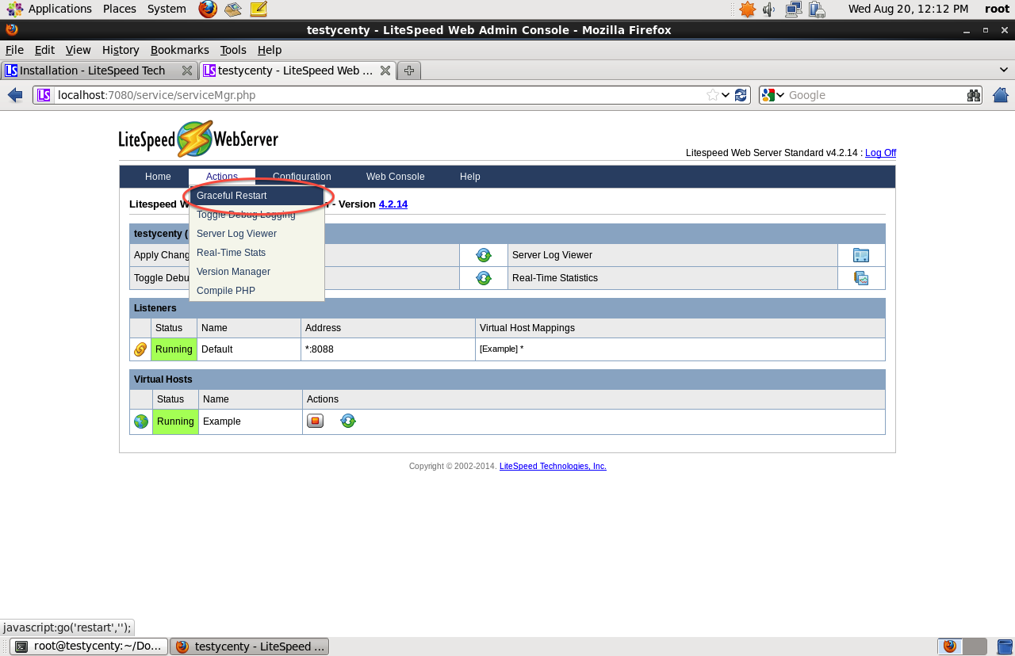Click the 4.2.14 version link
The width and height of the screenshot is (1015, 656).
[x=393, y=204]
